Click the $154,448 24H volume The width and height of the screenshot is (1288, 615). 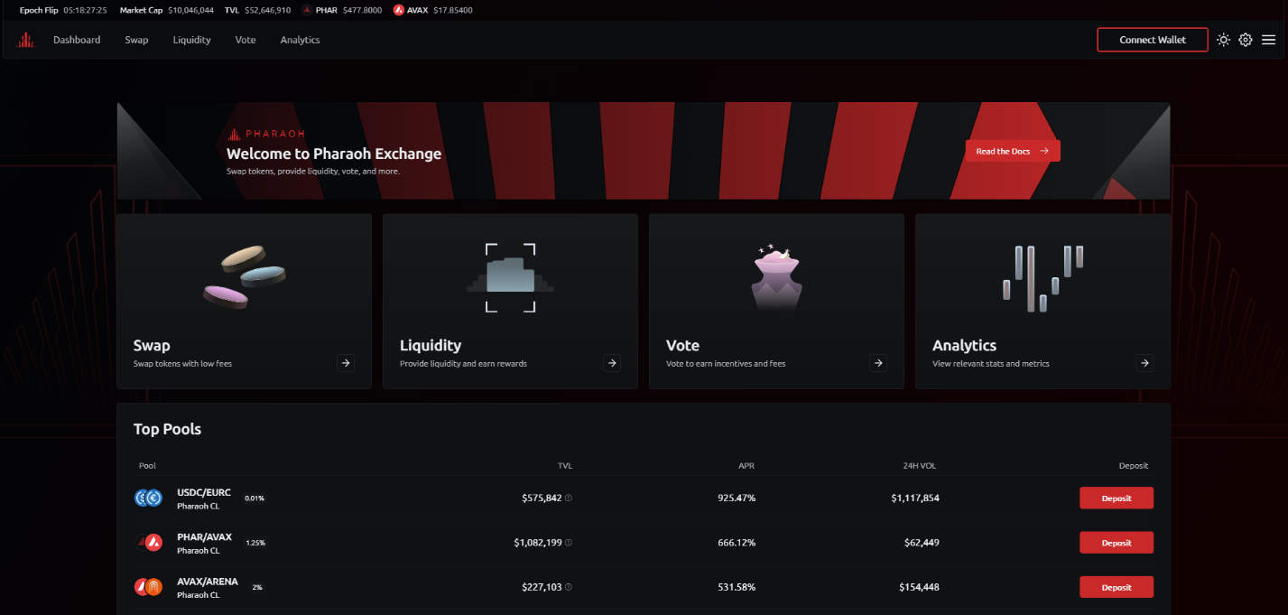point(919,587)
